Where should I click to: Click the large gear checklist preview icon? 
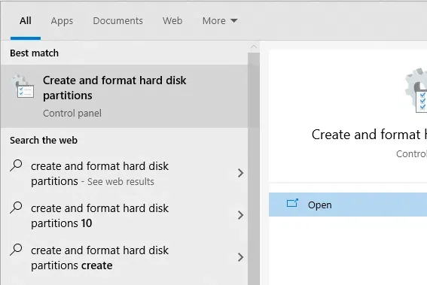(x=416, y=90)
